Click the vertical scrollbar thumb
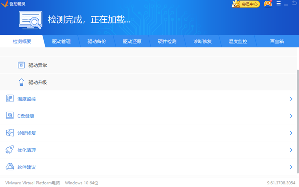299x187 pixels. tap(298, 121)
